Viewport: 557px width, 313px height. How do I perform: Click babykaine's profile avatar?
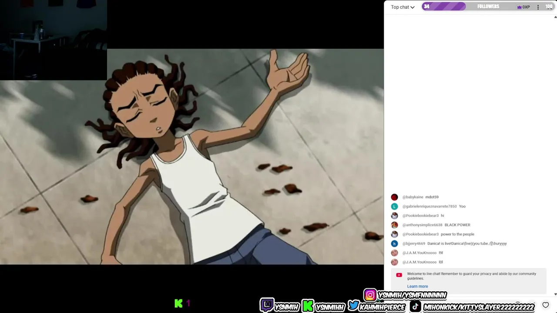pyautogui.click(x=394, y=197)
